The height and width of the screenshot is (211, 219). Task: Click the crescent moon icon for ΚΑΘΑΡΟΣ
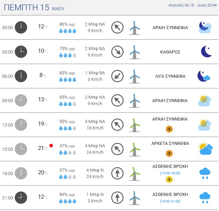[x=206, y=51]
